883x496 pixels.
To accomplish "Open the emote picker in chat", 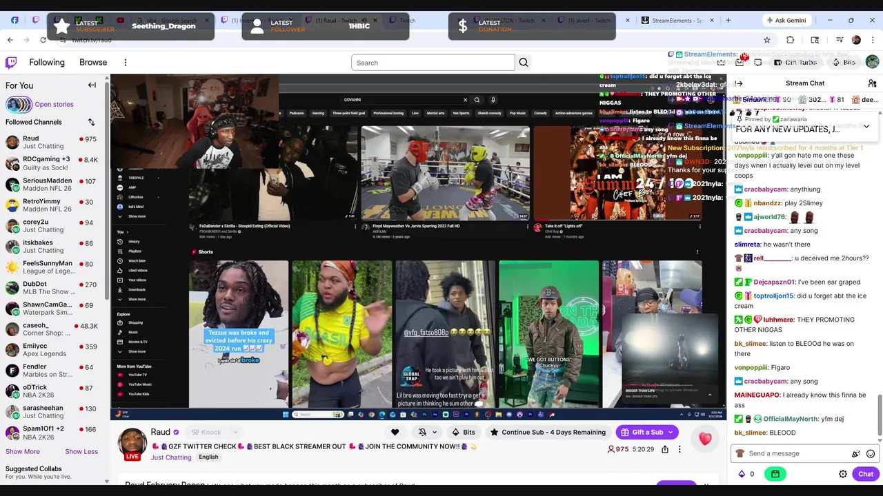I will (871, 454).
